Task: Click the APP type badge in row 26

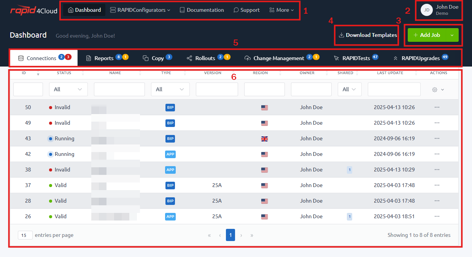Action: 170,217
